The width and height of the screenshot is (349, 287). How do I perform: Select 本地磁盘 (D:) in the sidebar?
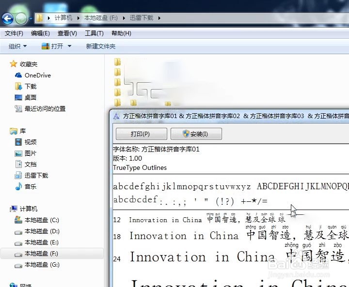point(42,231)
